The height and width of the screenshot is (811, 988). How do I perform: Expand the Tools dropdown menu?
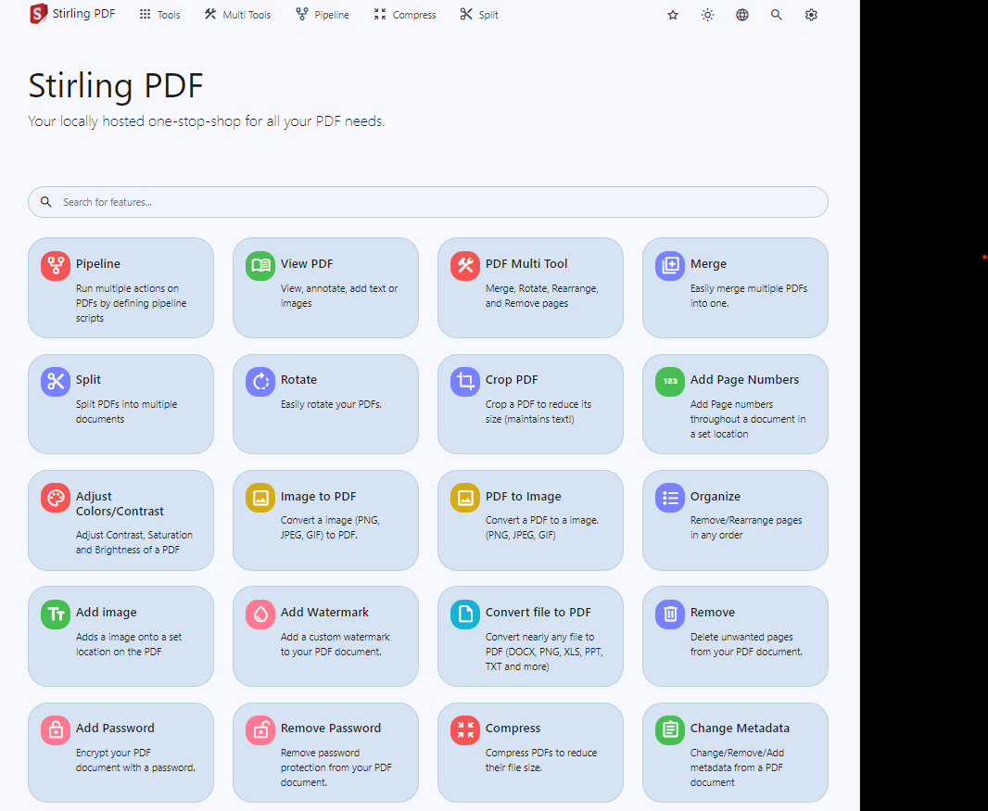pyautogui.click(x=159, y=15)
